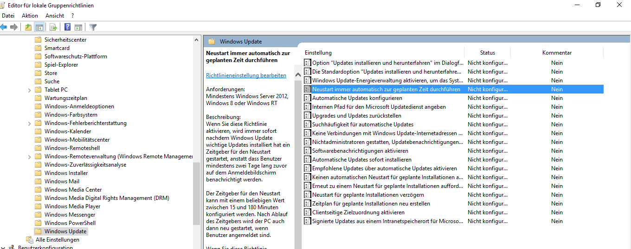This screenshot has width=631, height=249.
Task: Open the Datei menu
Action: (x=8, y=16)
